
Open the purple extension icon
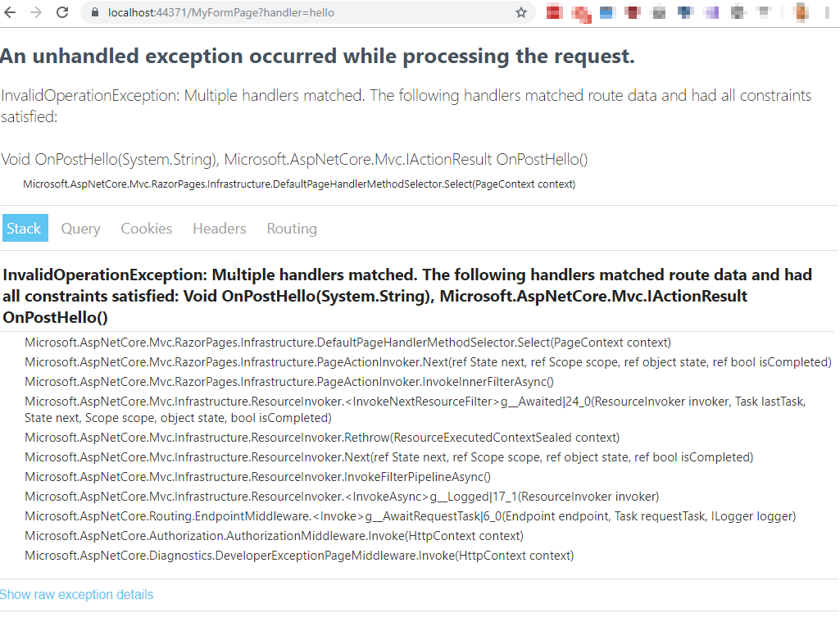(710, 12)
